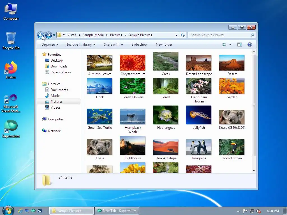Select the Penguins picture
Image resolution: width=287 pixels, height=215 pixels.
[x=199, y=149]
